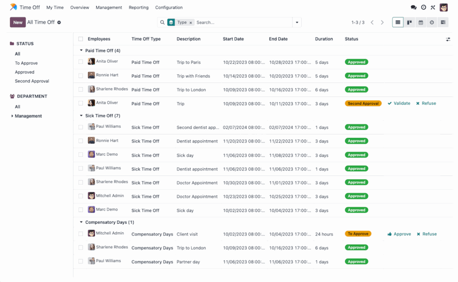Open the activity view
The width and height of the screenshot is (458, 282).
[x=432, y=22]
